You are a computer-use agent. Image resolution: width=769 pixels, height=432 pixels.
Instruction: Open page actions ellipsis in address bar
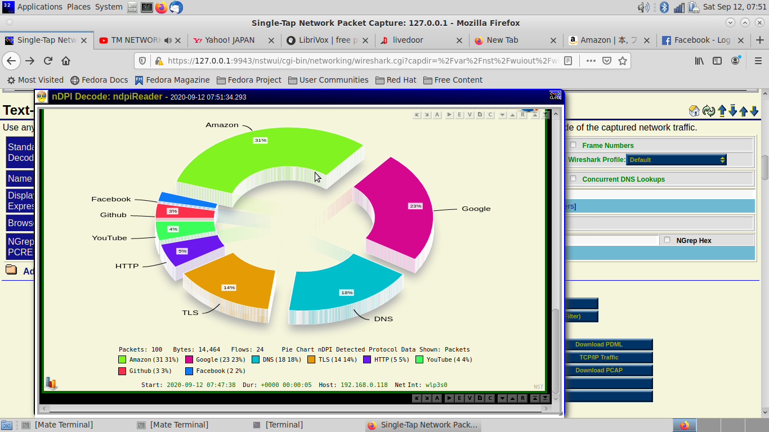point(591,61)
